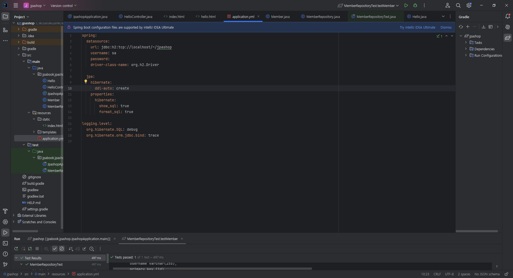This screenshot has height=278, width=513.
Task: Start debugging with the bug icon
Action: pyautogui.click(x=415, y=5)
